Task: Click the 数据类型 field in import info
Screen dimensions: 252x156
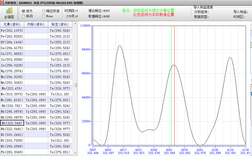Action: 201,17
